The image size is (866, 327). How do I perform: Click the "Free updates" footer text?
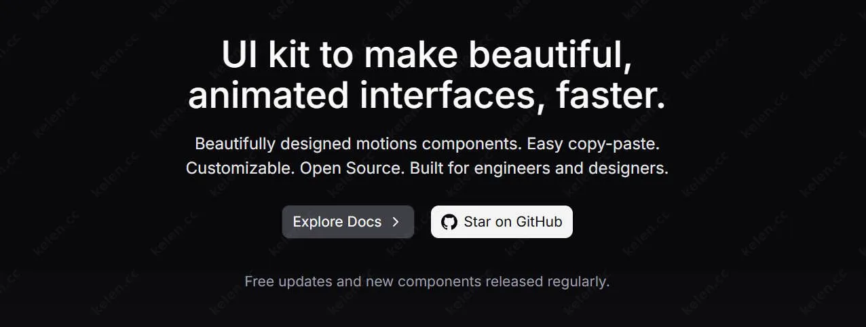pos(288,281)
